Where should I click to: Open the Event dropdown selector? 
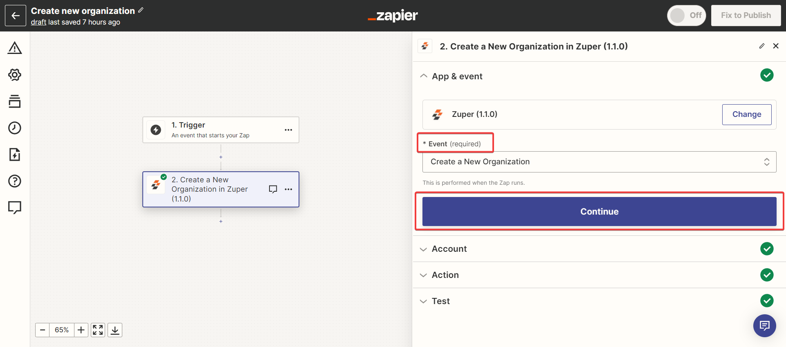tap(599, 162)
